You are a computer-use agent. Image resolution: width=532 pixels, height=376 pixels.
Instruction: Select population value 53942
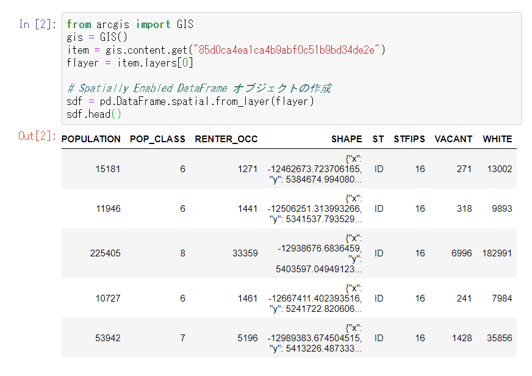click(x=107, y=338)
